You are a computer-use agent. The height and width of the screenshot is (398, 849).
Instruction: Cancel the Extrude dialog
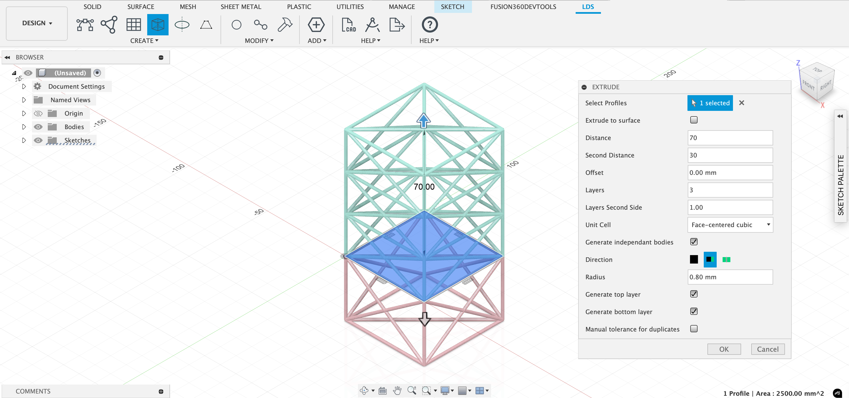pyautogui.click(x=768, y=349)
